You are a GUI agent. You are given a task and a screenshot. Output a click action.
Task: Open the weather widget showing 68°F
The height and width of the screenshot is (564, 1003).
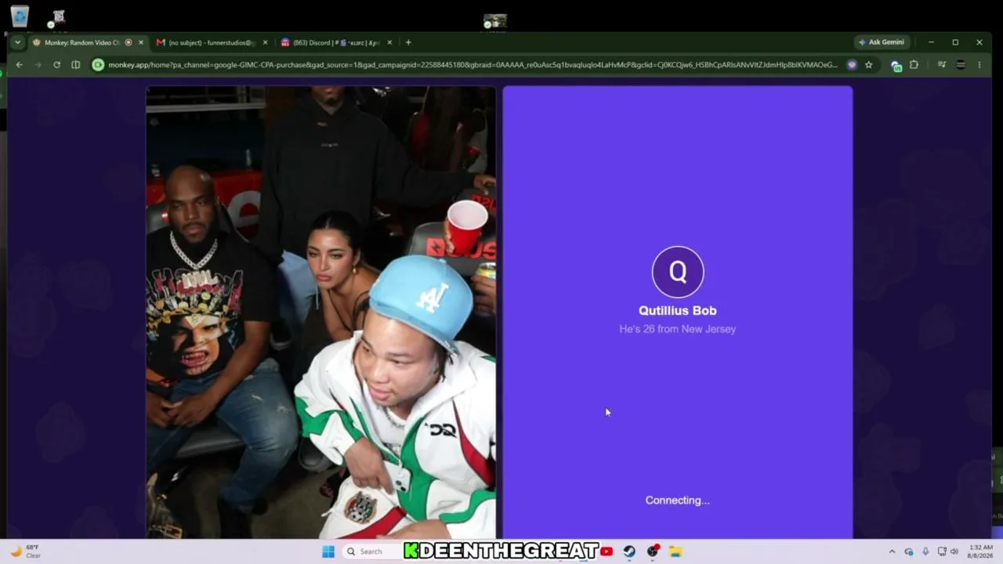point(25,551)
